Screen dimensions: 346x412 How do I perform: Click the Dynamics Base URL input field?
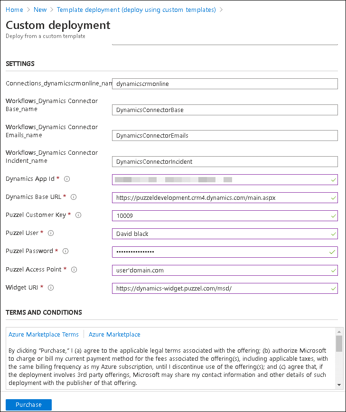point(224,197)
